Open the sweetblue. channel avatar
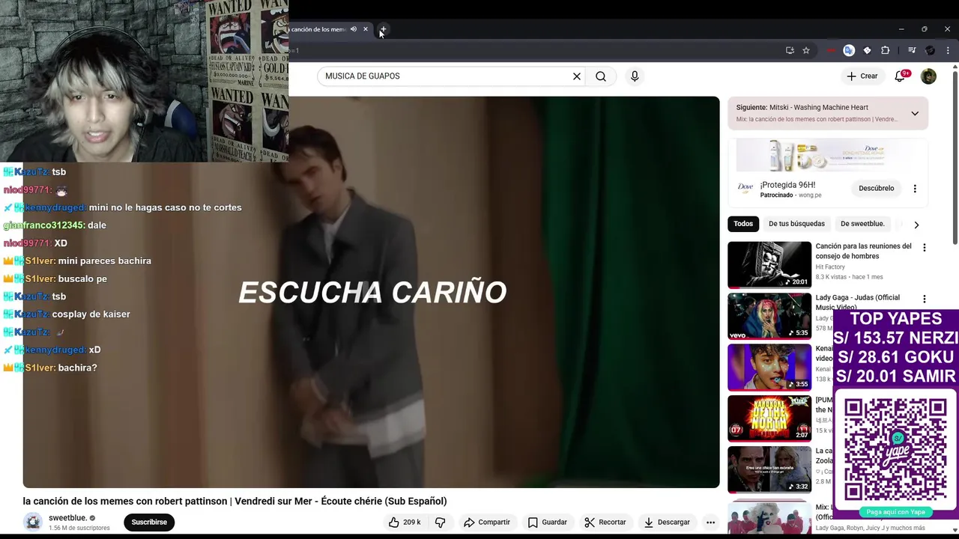Image resolution: width=959 pixels, height=539 pixels. point(33,522)
